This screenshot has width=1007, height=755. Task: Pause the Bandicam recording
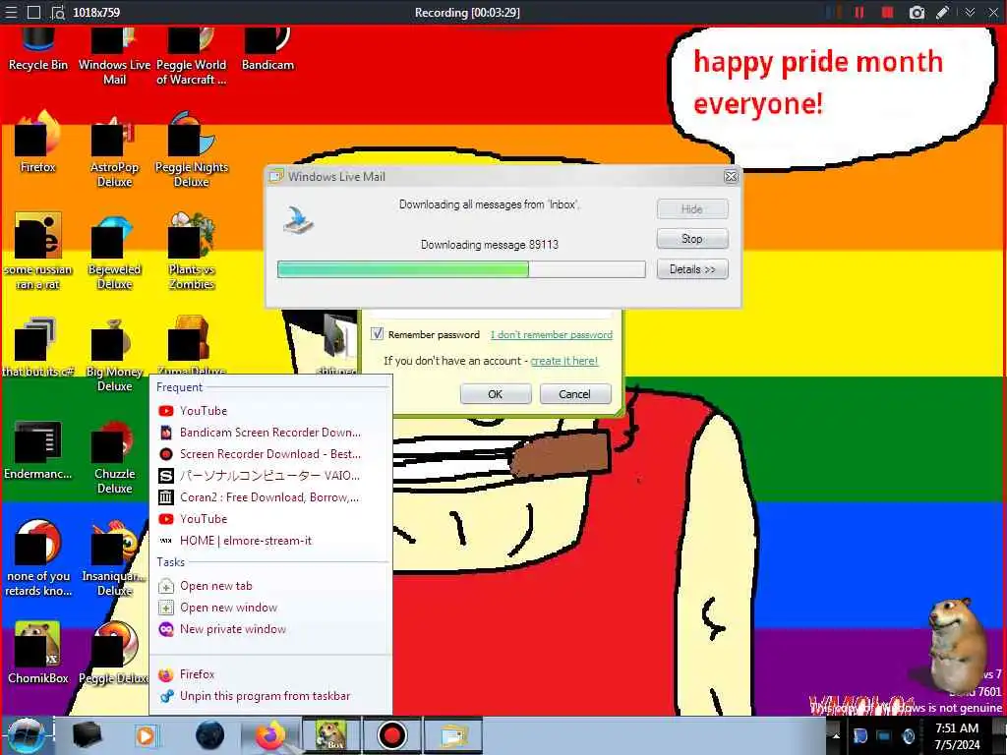[859, 12]
